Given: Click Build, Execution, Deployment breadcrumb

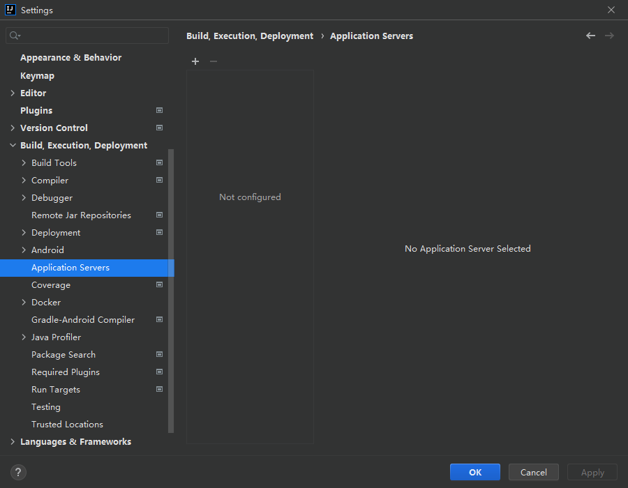Looking at the screenshot, I should 250,36.
